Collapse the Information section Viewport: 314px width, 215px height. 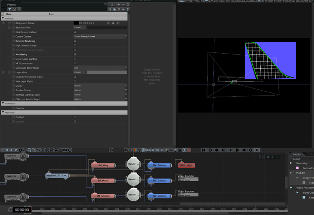(x=3, y=103)
